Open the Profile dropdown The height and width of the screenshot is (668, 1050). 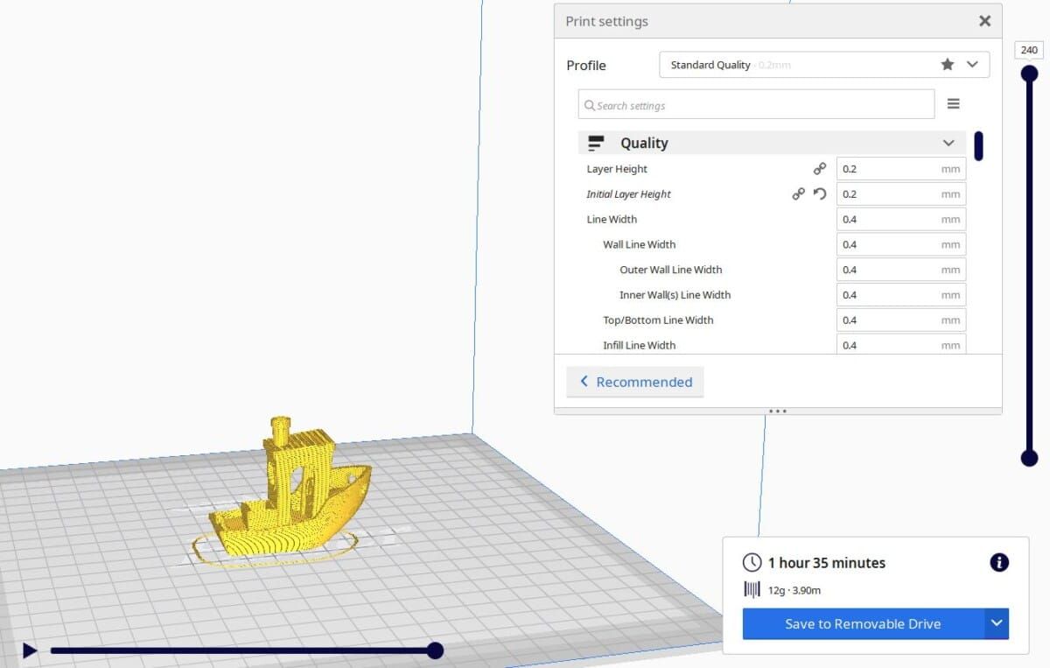(971, 64)
